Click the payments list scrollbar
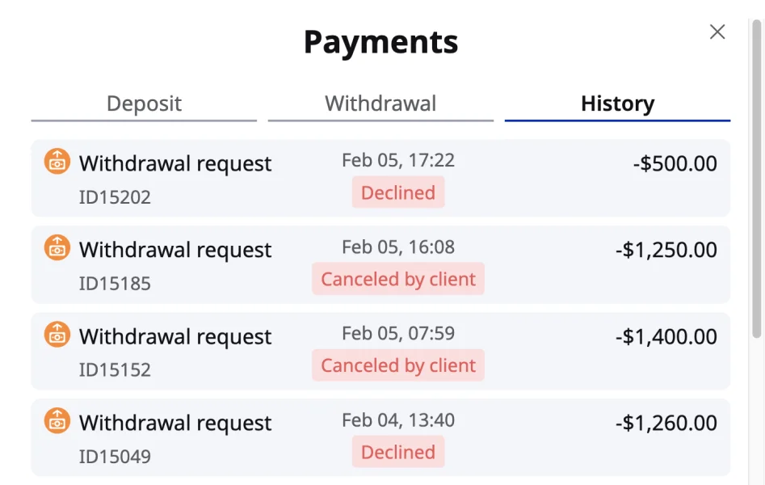Screen dimensions: 765x485 (756, 178)
